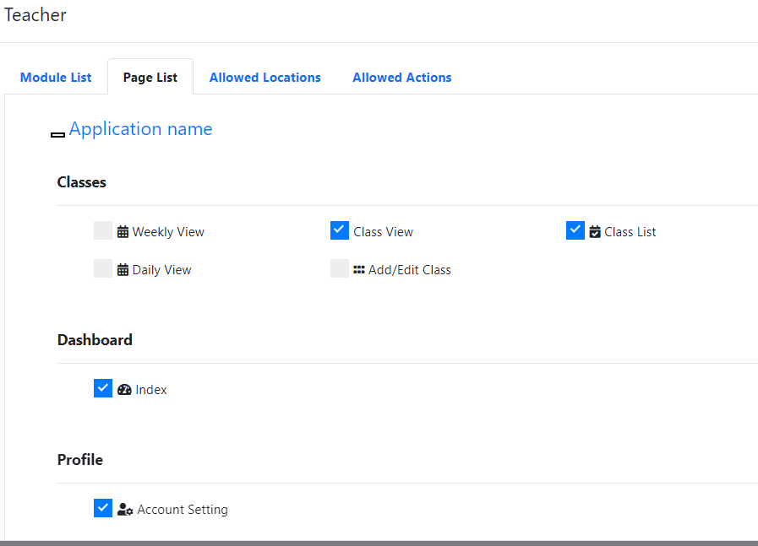The width and height of the screenshot is (758, 546).
Task: Switch to the Module List tab
Action: pyautogui.click(x=56, y=78)
